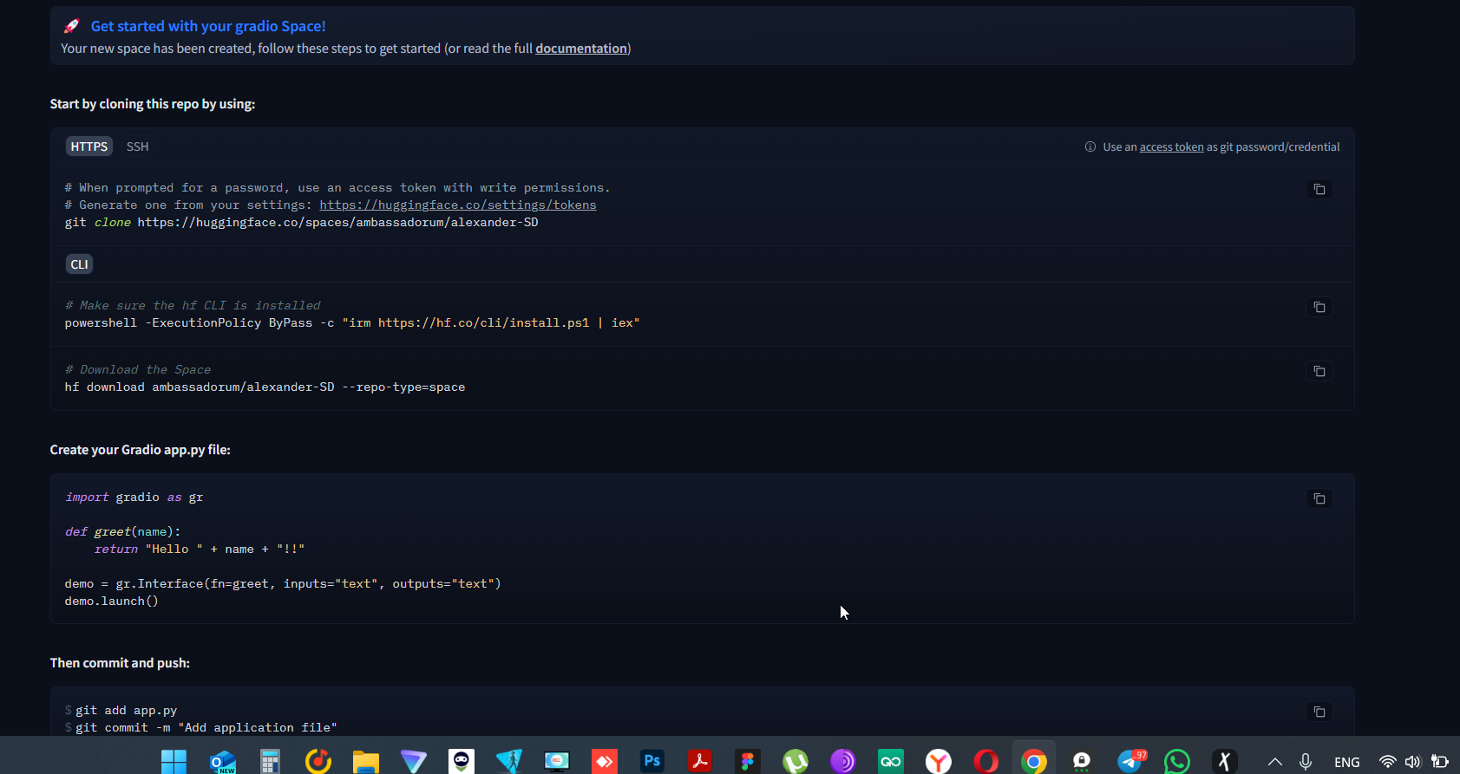Open Arduino IDE from the taskbar
The image size is (1460, 774).
pos(891,762)
